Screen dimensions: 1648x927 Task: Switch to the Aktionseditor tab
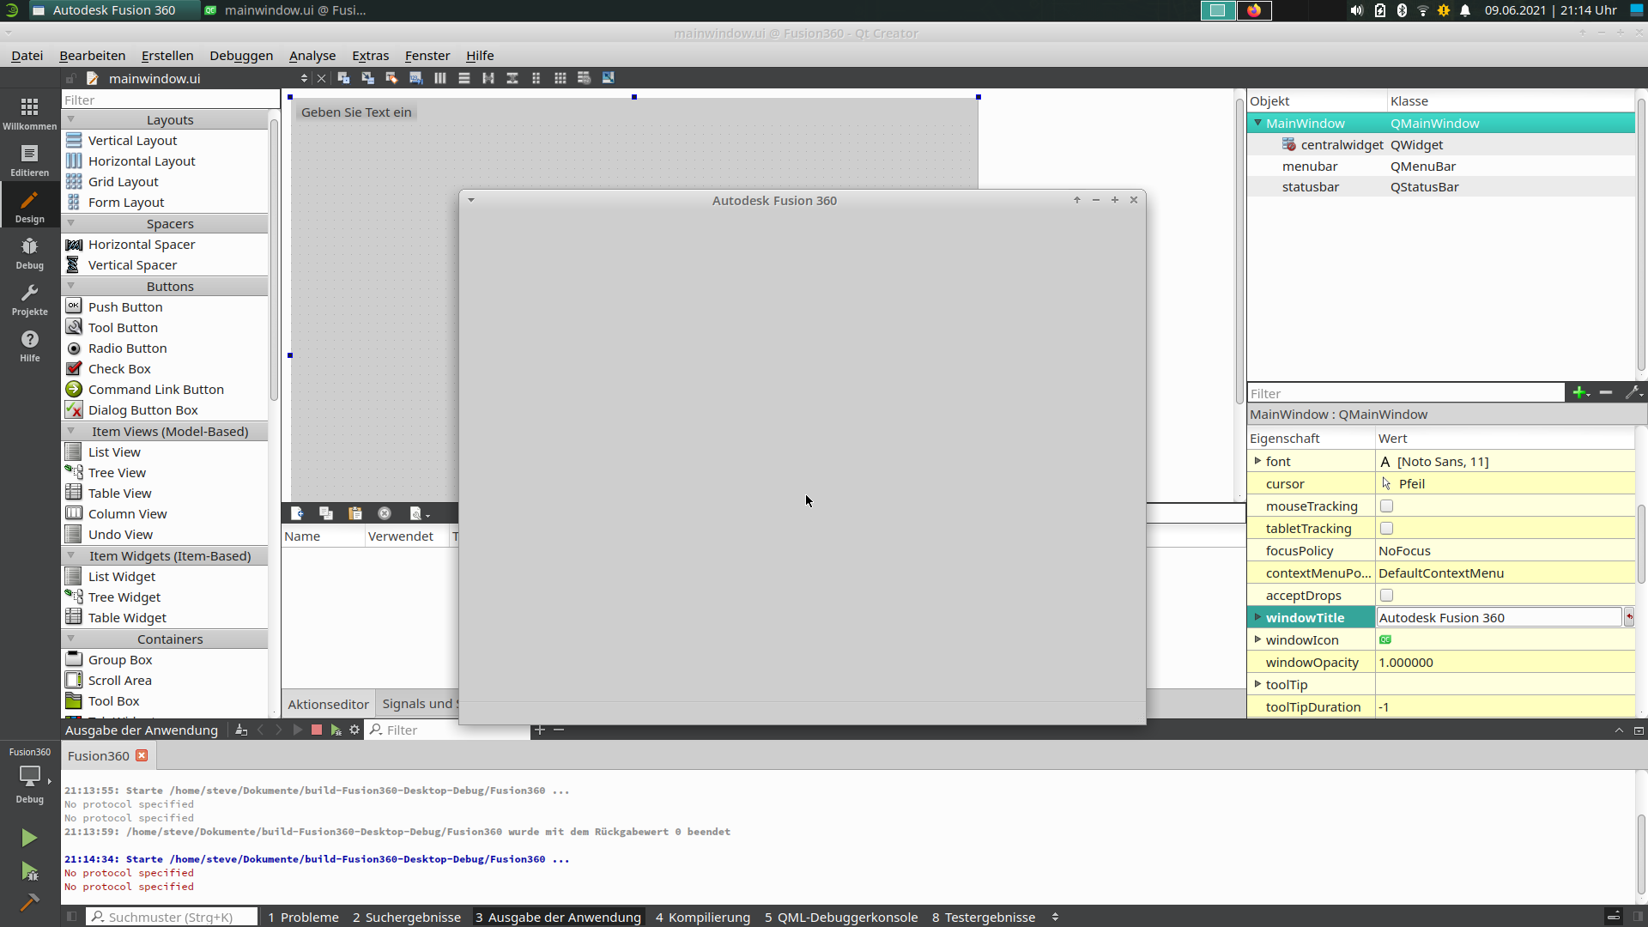(x=327, y=703)
